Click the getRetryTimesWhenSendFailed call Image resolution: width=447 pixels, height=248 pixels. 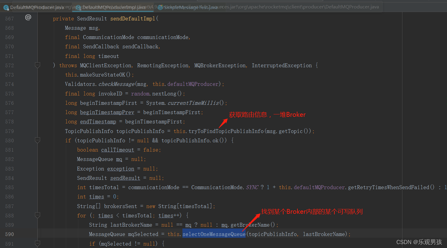coord(389,187)
